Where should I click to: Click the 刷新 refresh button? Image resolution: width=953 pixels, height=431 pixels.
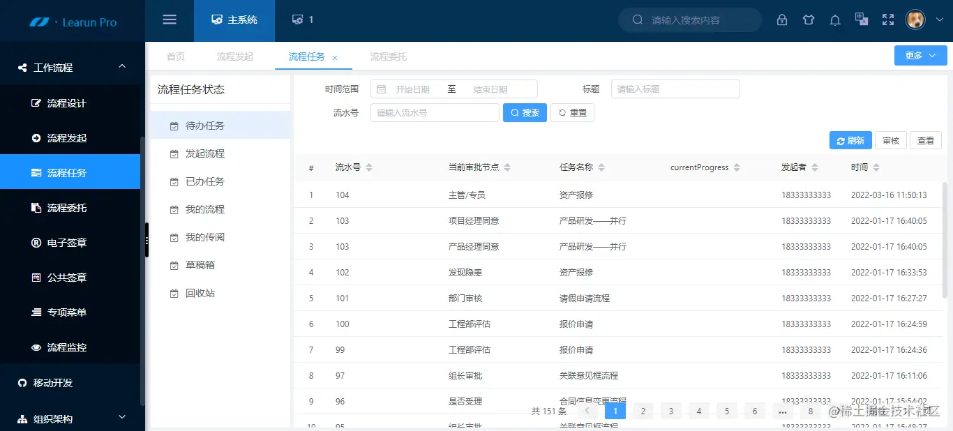(x=850, y=139)
